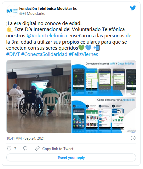Click the Twitter bird logo
This screenshot has height=169, width=143.
(133, 8)
